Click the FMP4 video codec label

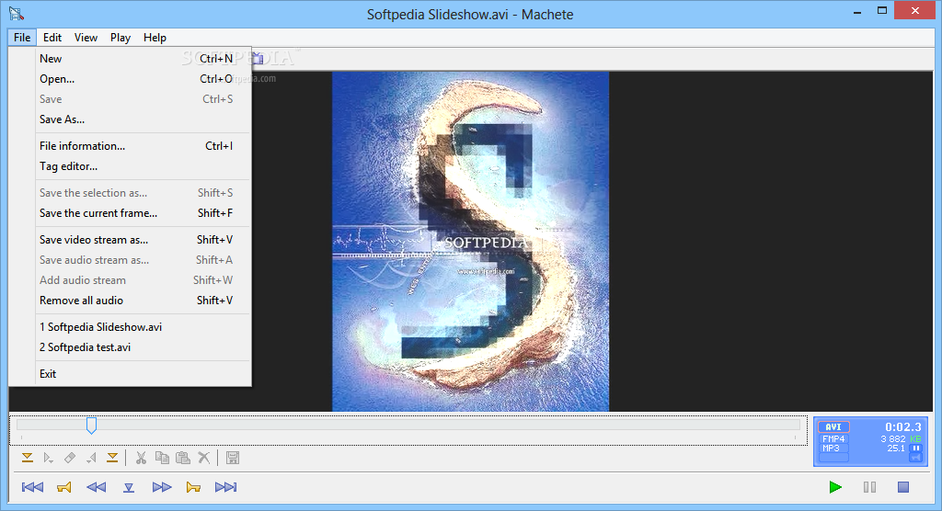(833, 439)
